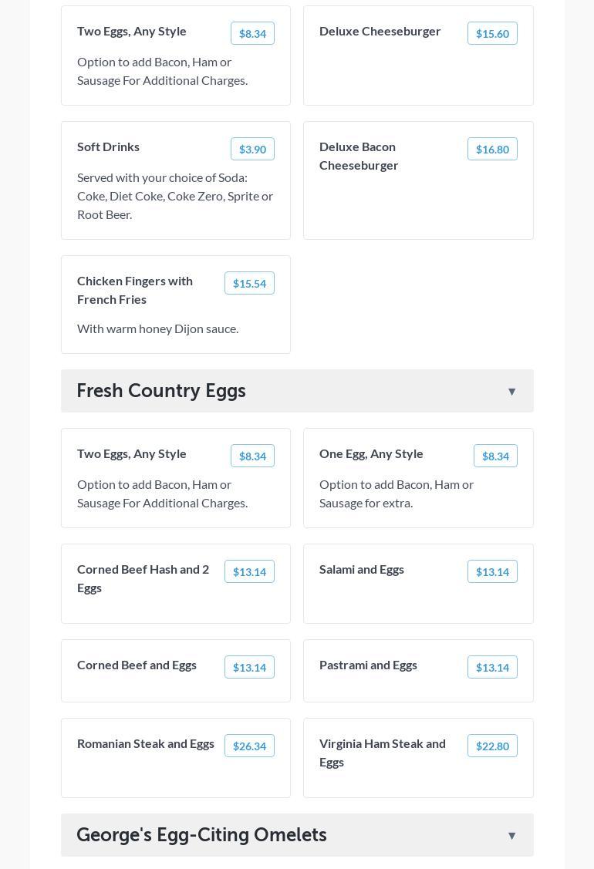Click the Deluxe Bacon Cheeseburger title
The width and height of the screenshot is (594, 869).
(x=359, y=156)
